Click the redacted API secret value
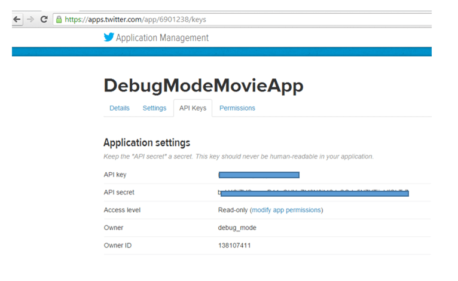This screenshot has height=281, width=458. pos(314,193)
